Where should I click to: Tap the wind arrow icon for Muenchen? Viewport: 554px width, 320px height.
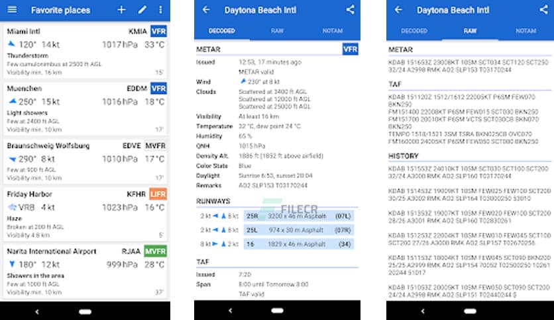point(13,102)
